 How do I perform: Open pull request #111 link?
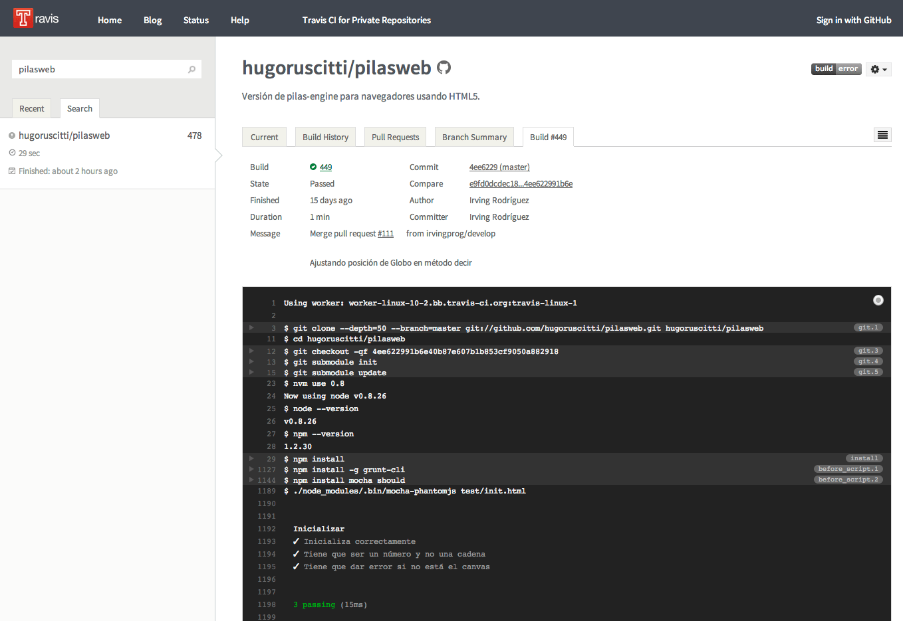pos(386,233)
